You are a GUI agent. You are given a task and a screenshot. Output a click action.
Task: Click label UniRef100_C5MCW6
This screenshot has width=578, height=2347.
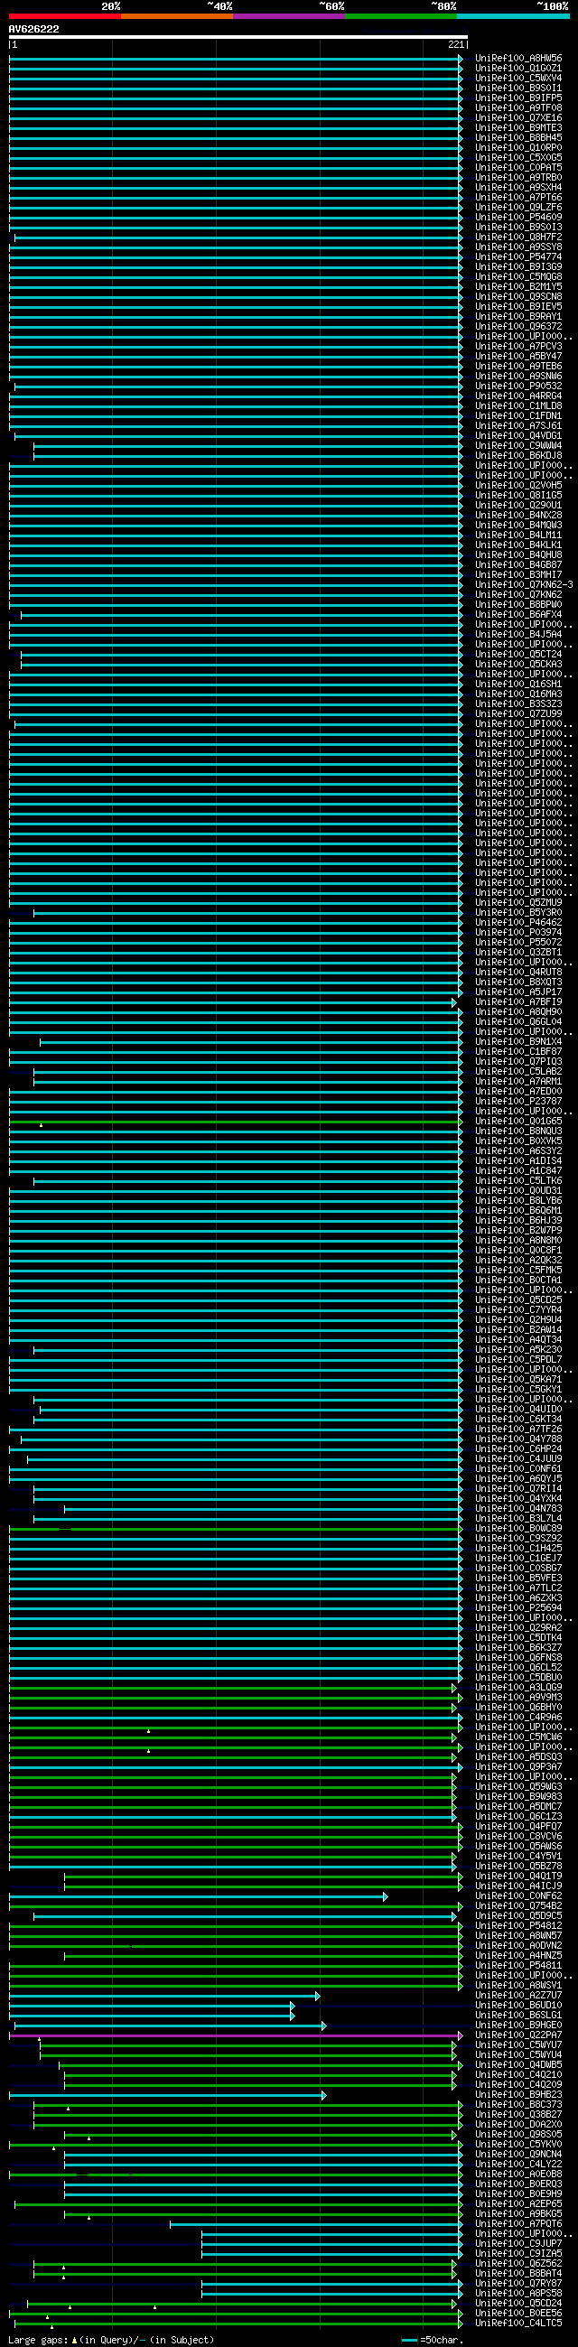(x=517, y=1737)
